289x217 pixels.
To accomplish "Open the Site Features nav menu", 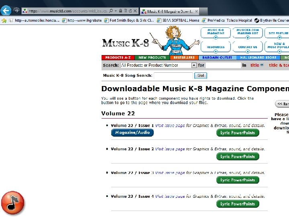I will [277, 33].
